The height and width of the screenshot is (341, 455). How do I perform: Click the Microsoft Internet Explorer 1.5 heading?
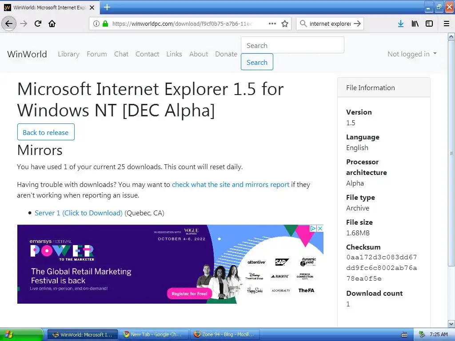point(150,99)
